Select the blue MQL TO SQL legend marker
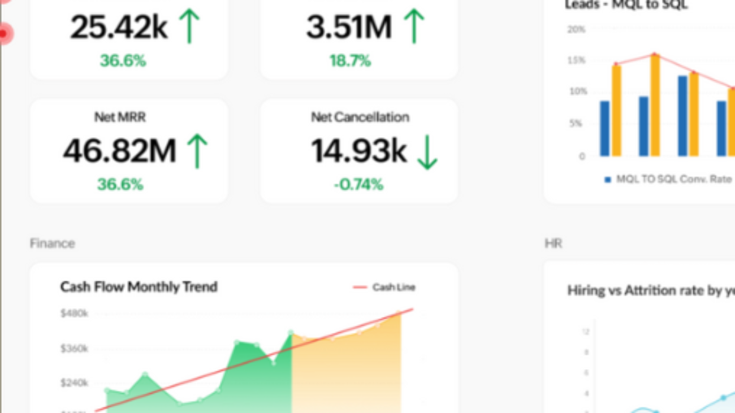735x413 pixels. tap(608, 180)
